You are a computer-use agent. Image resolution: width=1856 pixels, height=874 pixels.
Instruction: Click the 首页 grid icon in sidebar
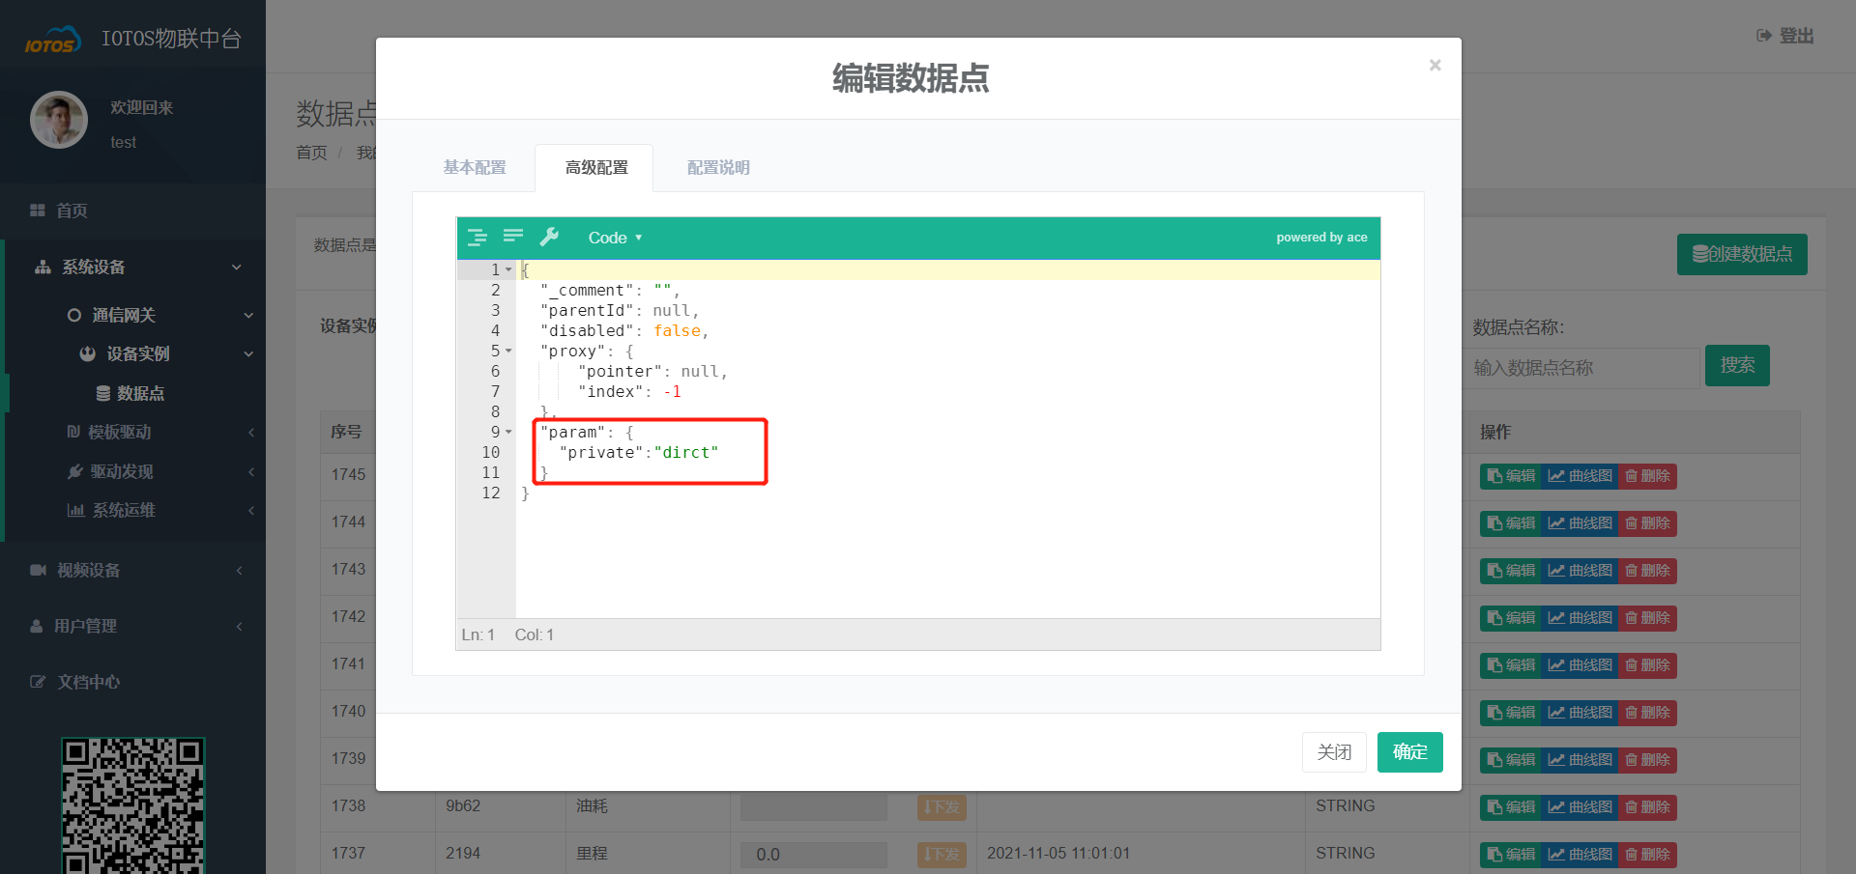38,211
